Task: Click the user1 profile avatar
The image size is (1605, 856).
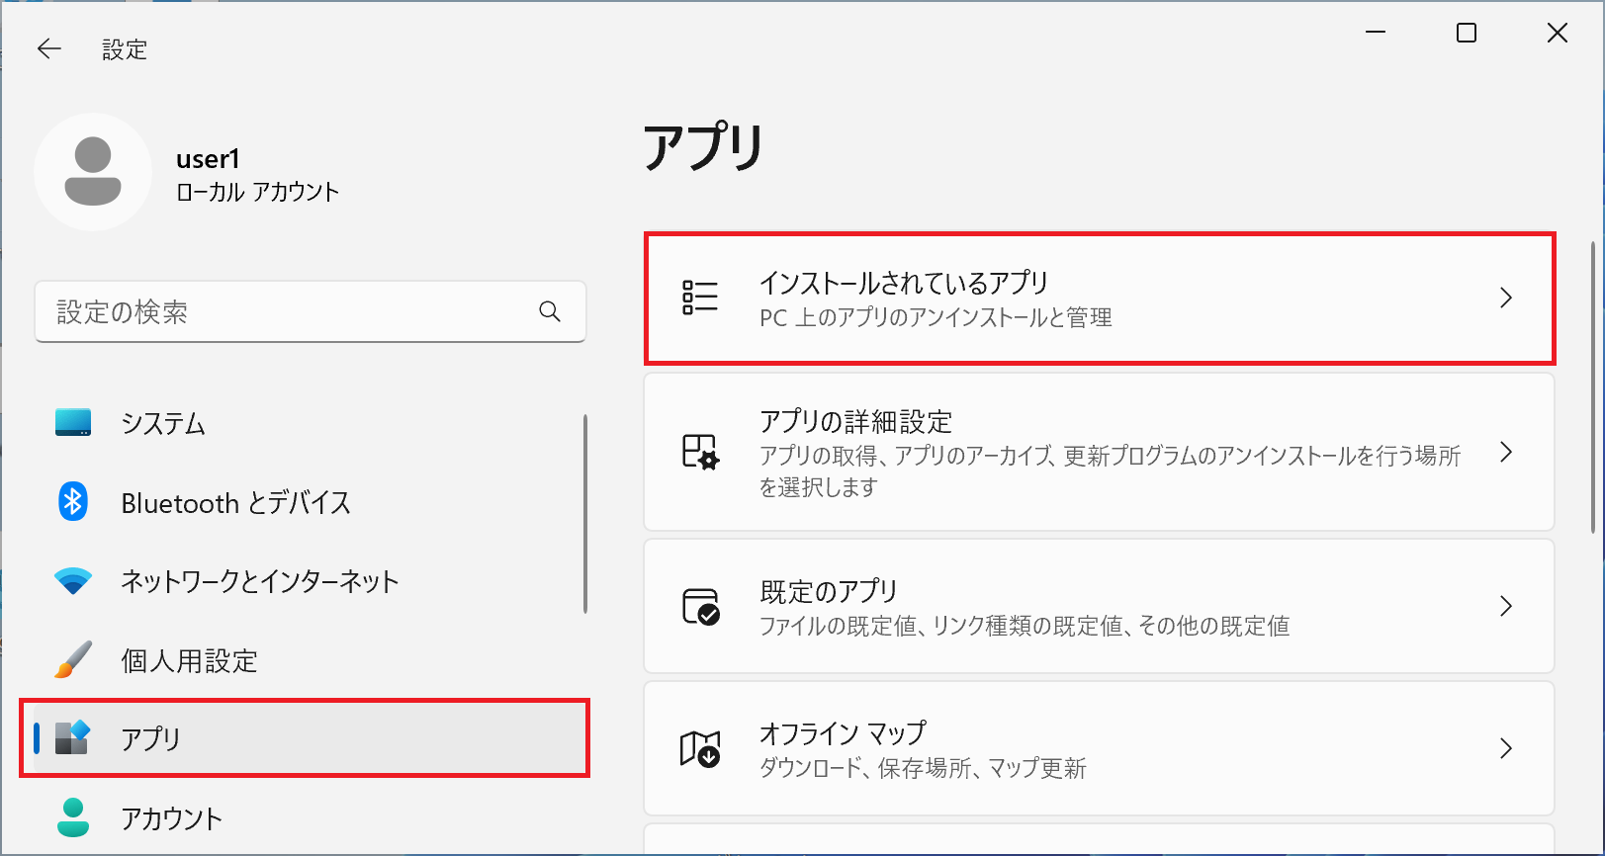Action: coord(93,172)
